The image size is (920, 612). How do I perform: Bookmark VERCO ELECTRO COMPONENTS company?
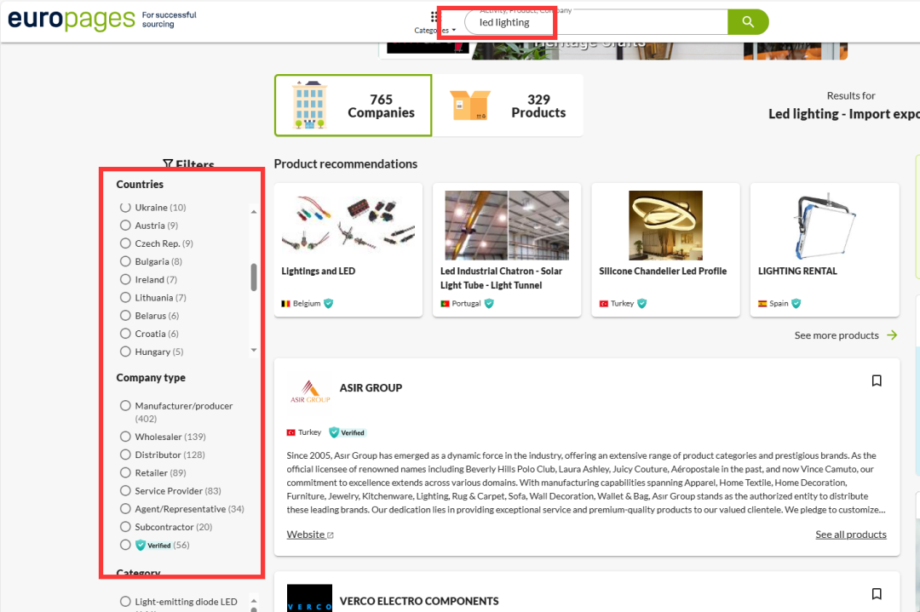[877, 594]
